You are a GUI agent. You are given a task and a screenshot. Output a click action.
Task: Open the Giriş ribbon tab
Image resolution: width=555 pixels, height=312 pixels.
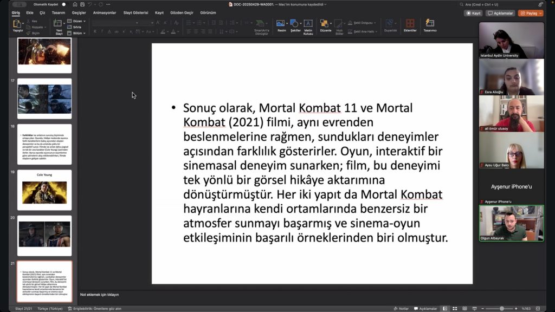coord(16,13)
